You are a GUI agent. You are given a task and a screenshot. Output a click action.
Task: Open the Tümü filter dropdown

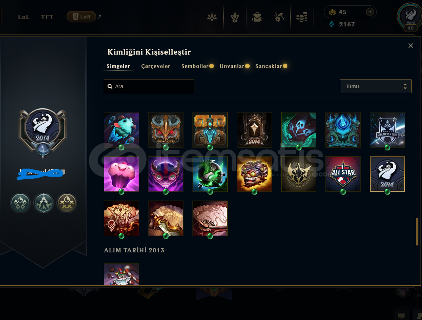coord(375,86)
